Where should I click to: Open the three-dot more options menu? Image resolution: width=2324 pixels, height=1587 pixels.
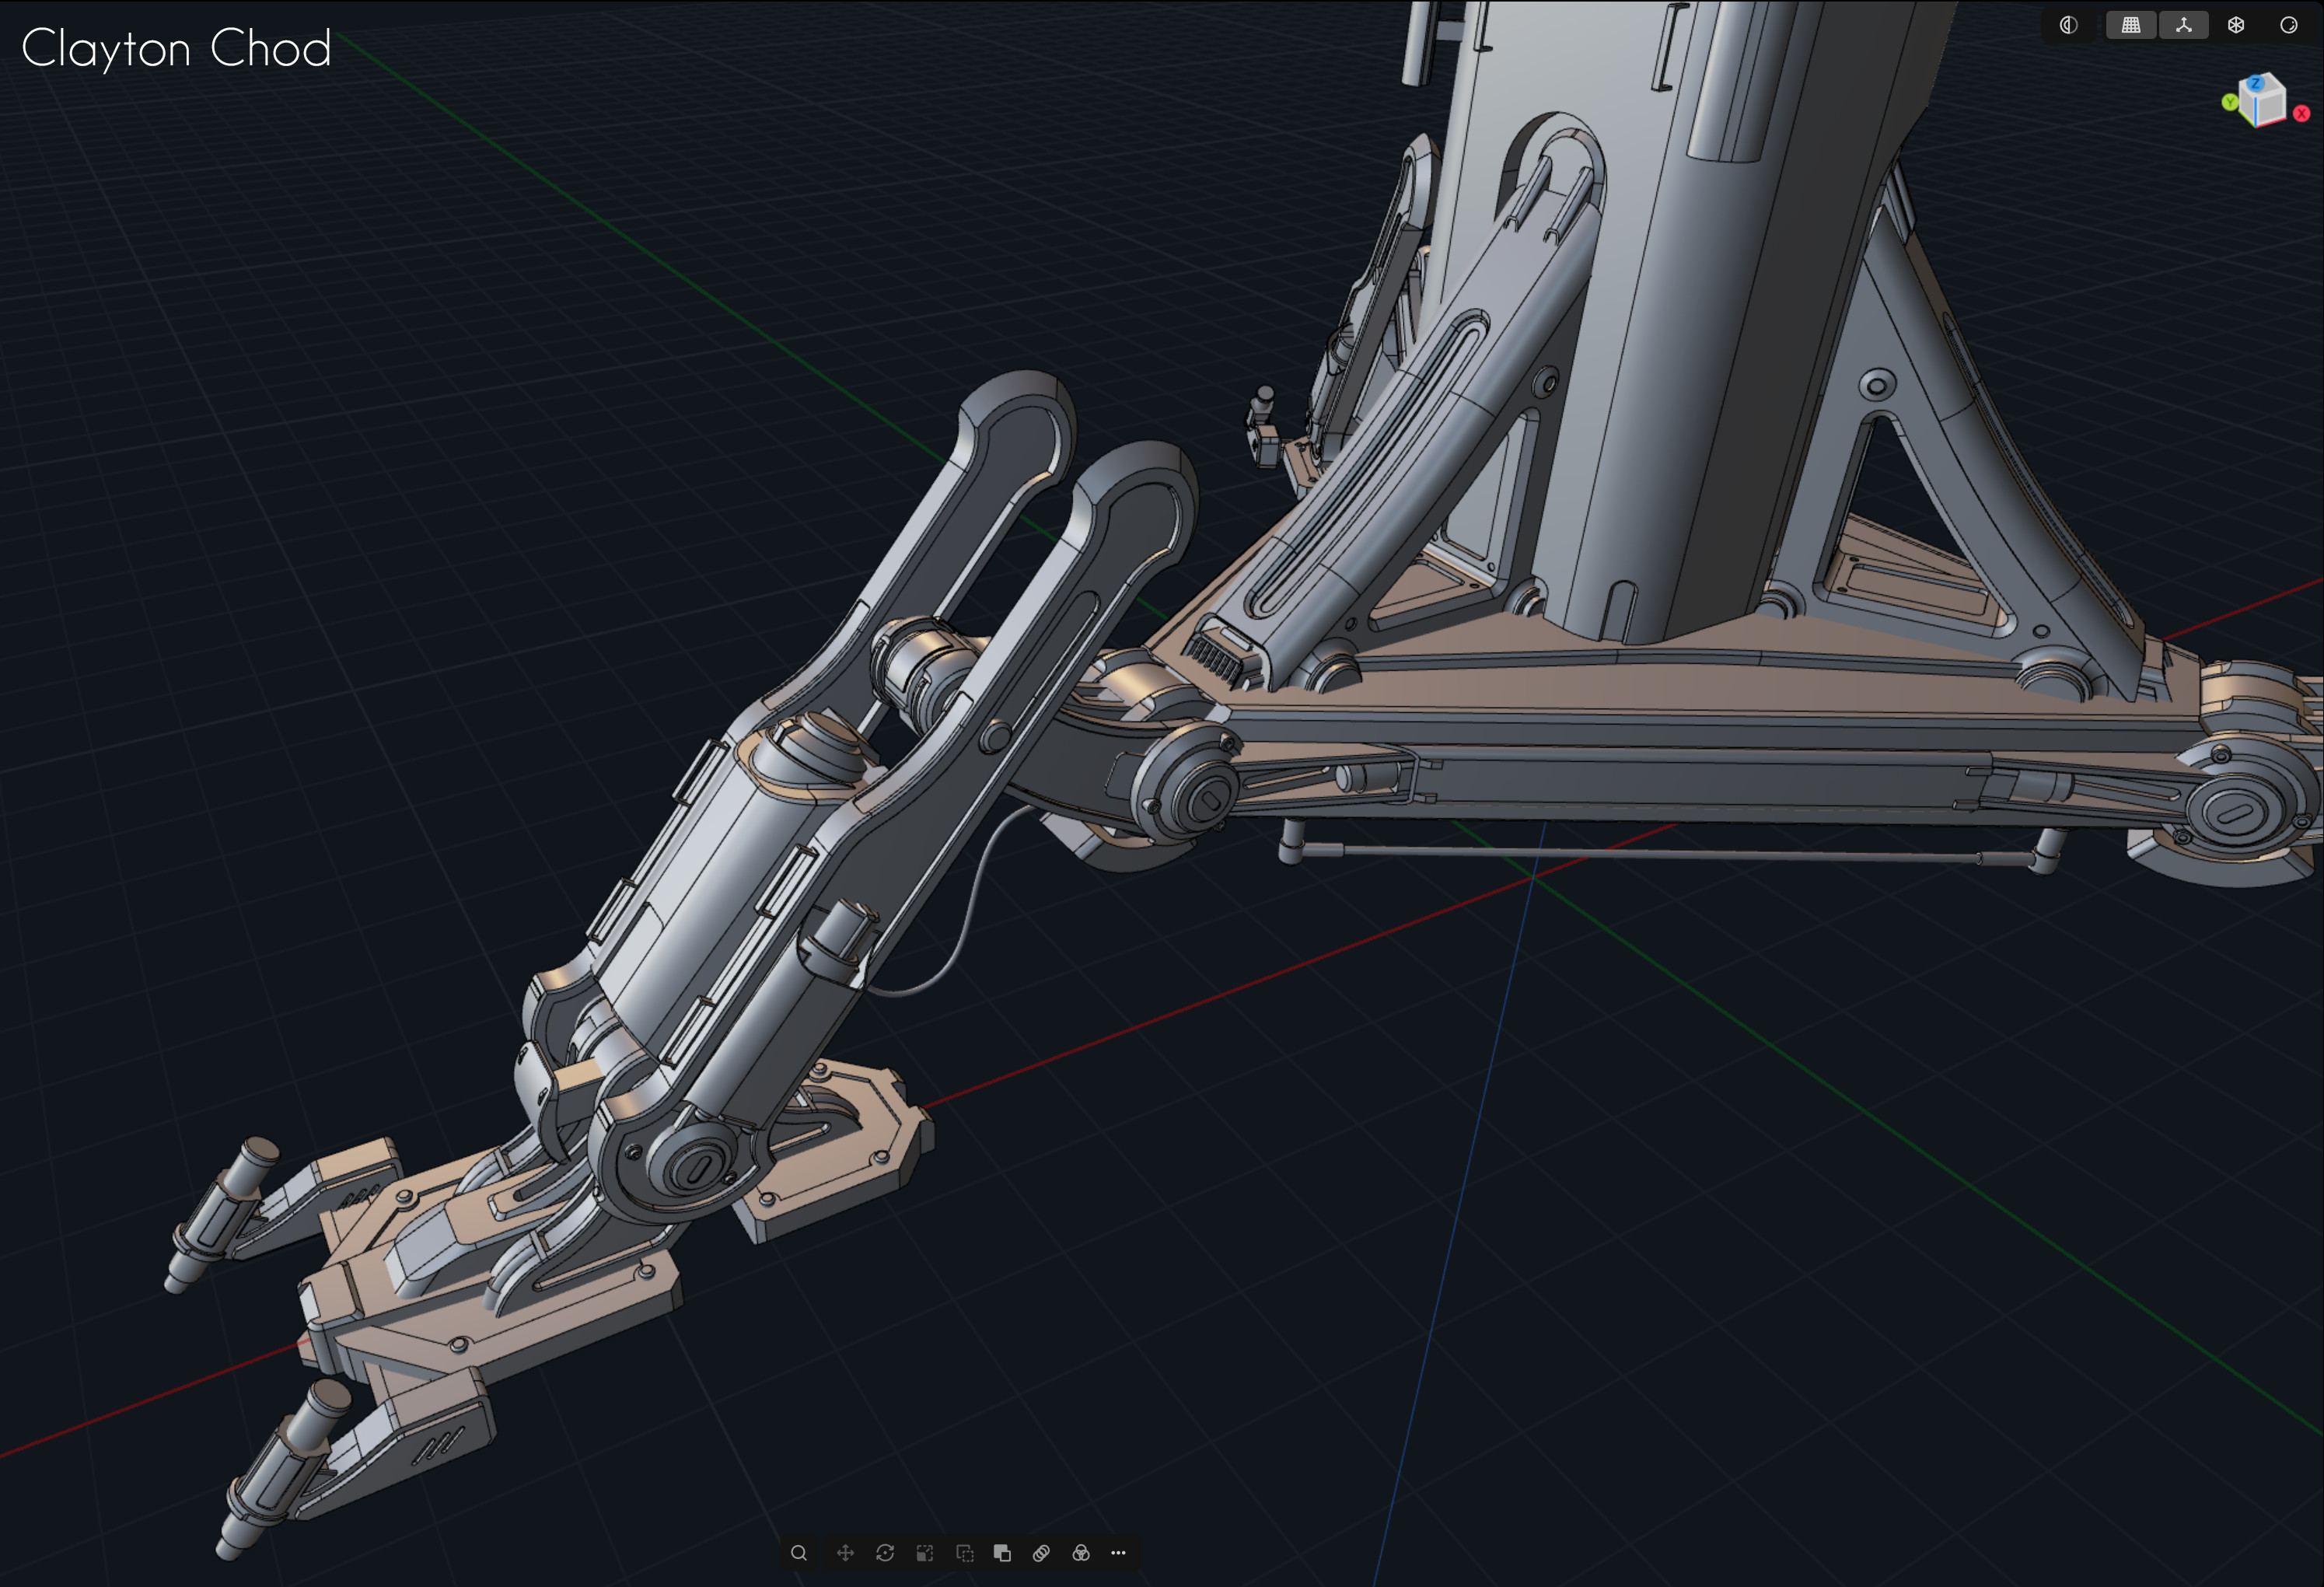pyautogui.click(x=1118, y=1553)
